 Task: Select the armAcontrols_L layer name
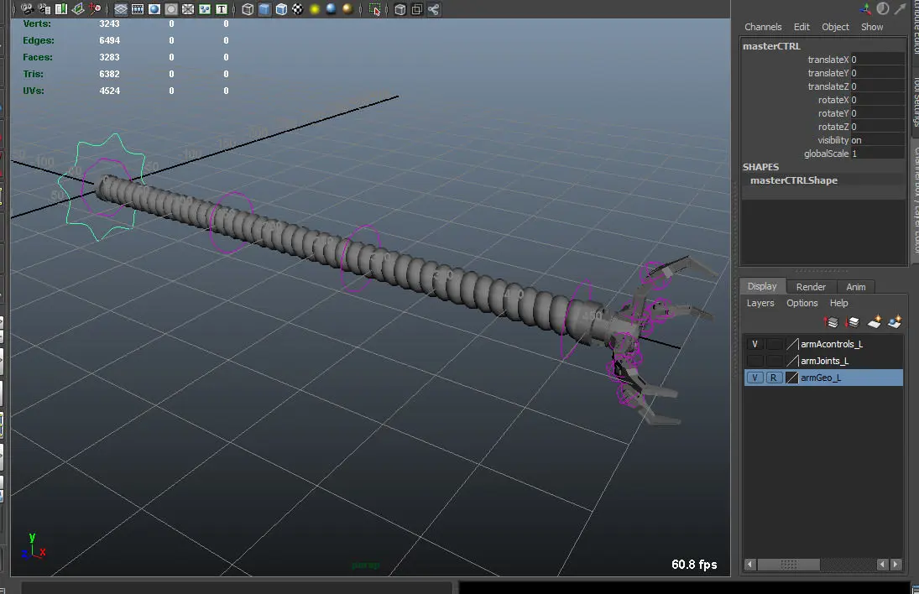[832, 345]
